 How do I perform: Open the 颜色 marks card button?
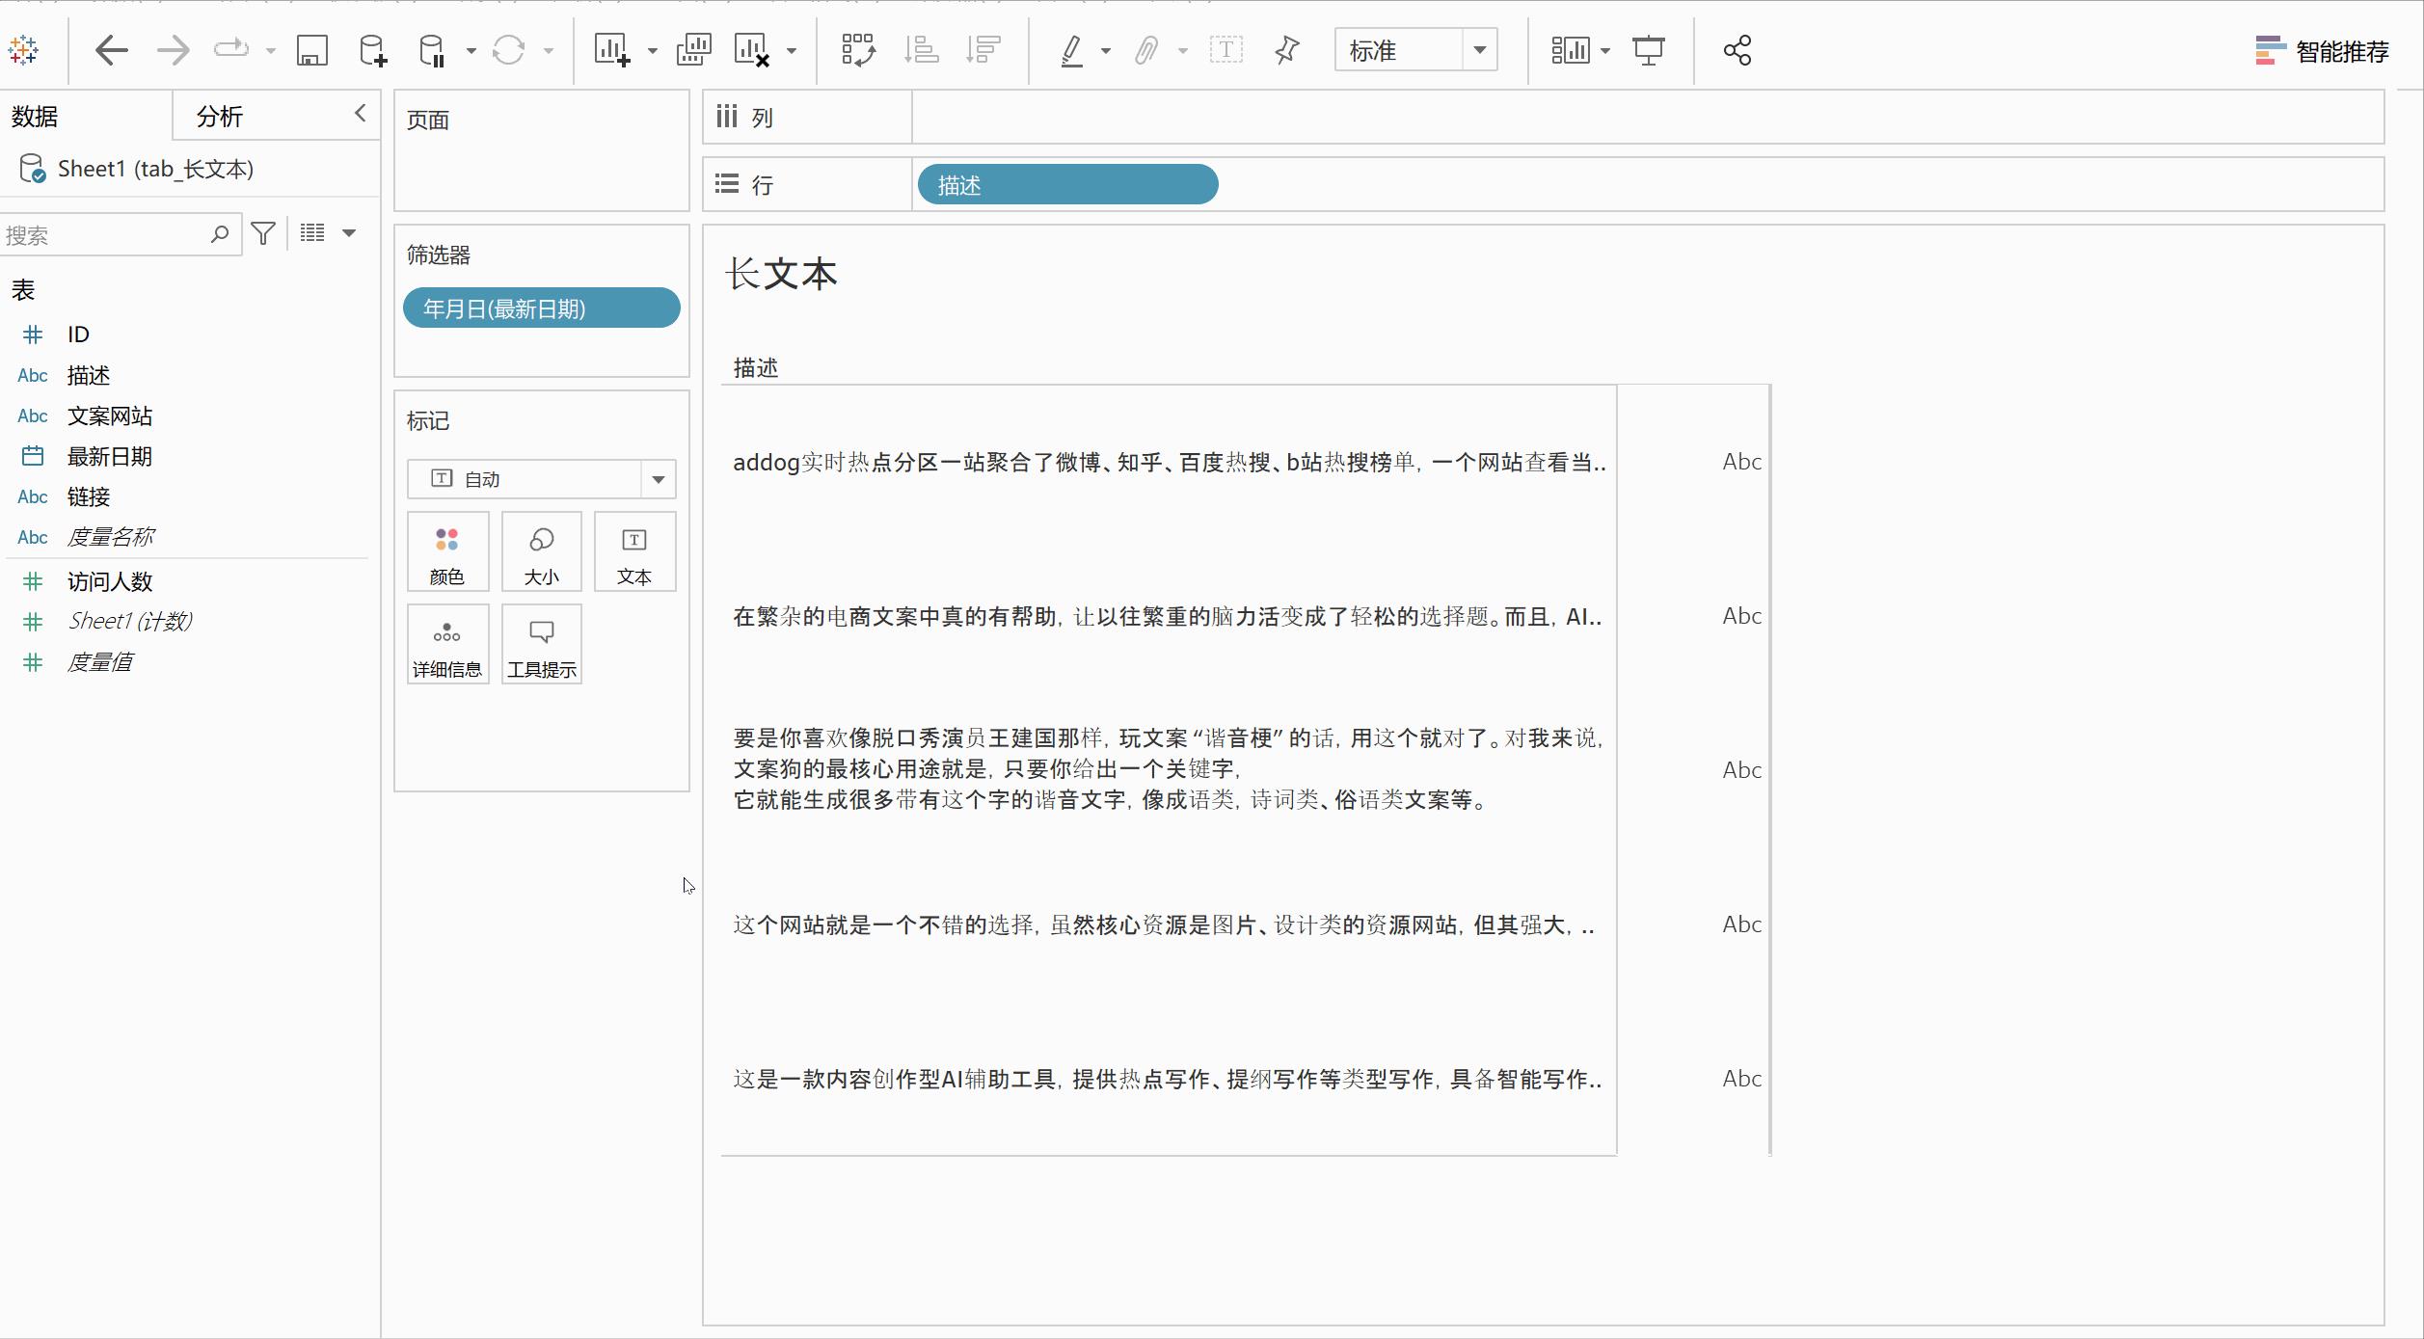pyautogui.click(x=447, y=551)
